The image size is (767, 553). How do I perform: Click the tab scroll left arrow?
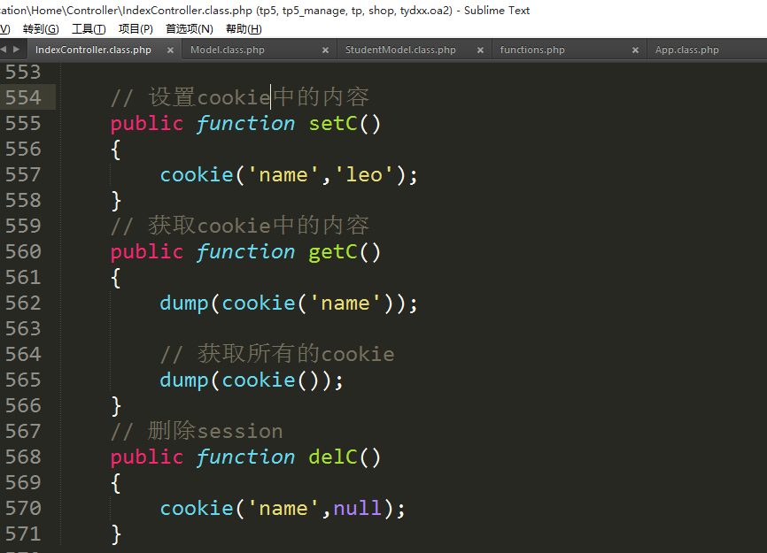pyautogui.click(x=4, y=50)
